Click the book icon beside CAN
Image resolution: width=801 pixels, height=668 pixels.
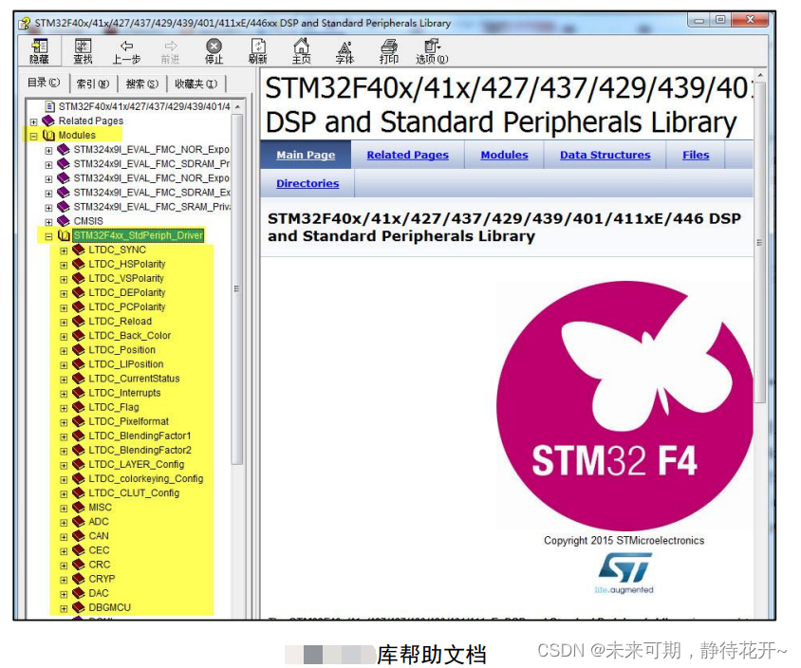(78, 536)
